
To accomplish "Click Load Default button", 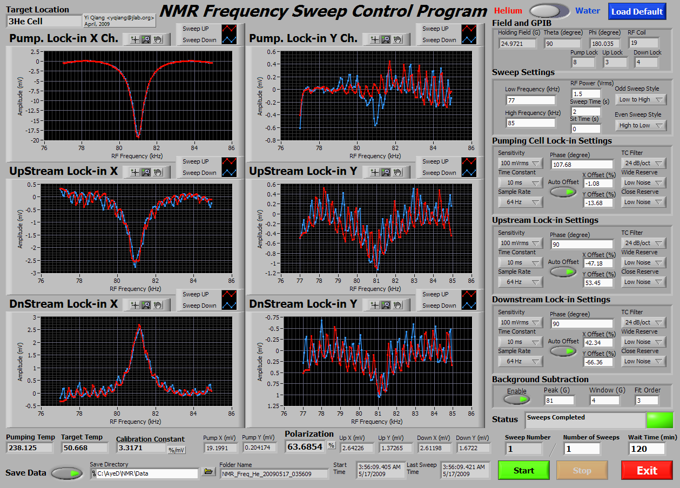I will tap(637, 11).
